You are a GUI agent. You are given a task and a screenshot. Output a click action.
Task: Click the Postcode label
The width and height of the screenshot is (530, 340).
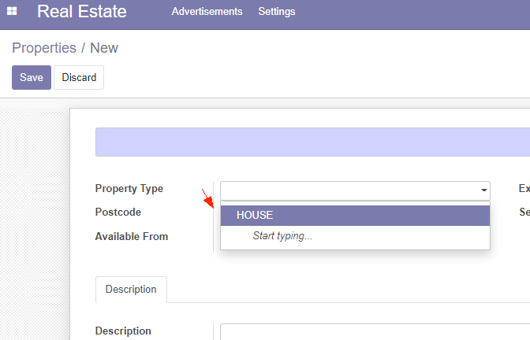pos(118,213)
